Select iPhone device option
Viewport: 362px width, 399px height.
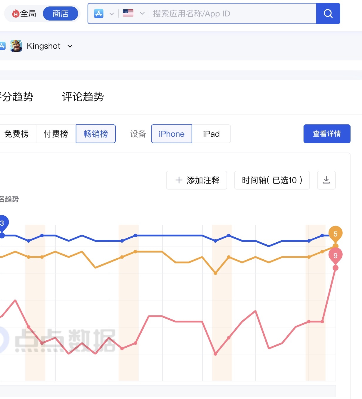(x=172, y=134)
